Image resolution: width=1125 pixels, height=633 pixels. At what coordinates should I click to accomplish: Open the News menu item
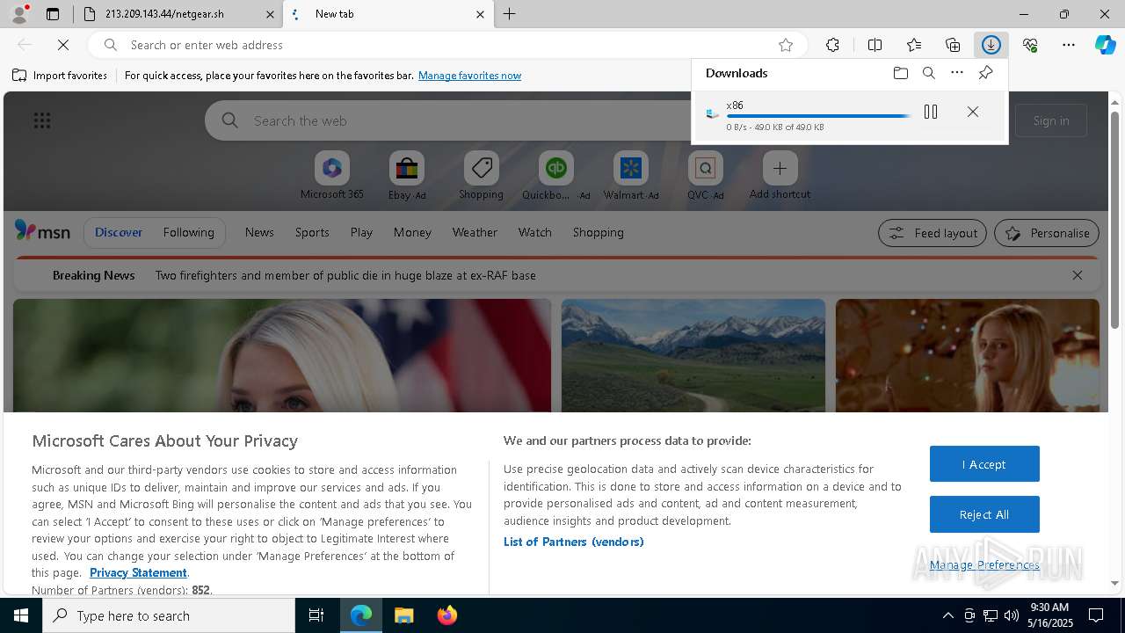click(x=259, y=232)
